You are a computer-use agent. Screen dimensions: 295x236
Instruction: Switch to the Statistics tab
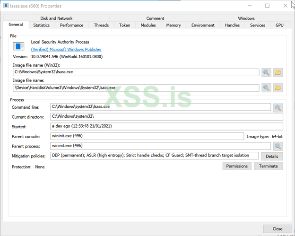42,25
